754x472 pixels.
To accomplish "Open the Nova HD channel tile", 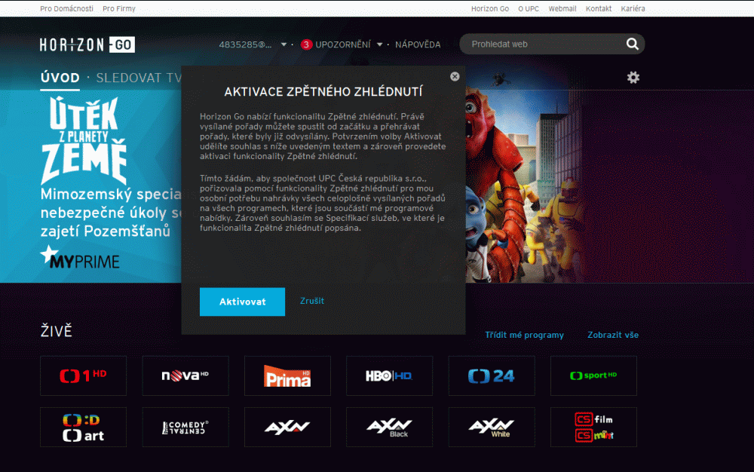I will point(185,376).
